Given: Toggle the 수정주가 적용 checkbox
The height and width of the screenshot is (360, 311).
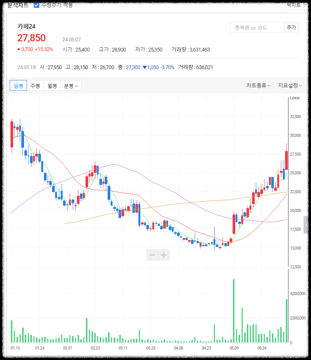Looking at the screenshot, I should tap(37, 5).
